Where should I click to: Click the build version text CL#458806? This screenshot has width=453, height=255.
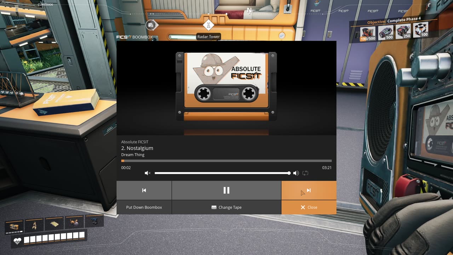coord(45,5)
